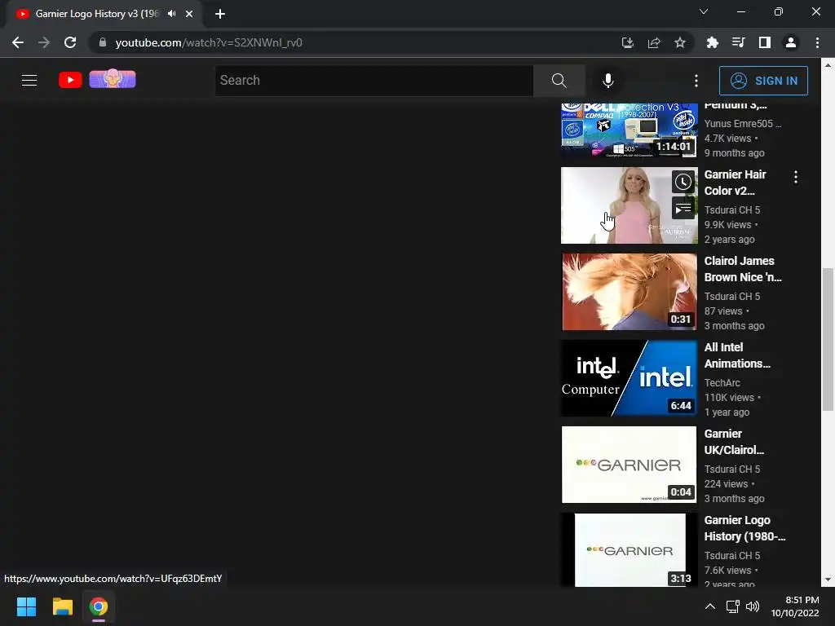Screen dimensions: 835x626
Task: Open the Chrome three-dot menu
Action: point(817,42)
